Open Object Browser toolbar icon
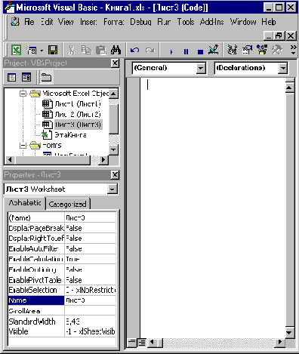299x354 pixels. [x=262, y=50]
